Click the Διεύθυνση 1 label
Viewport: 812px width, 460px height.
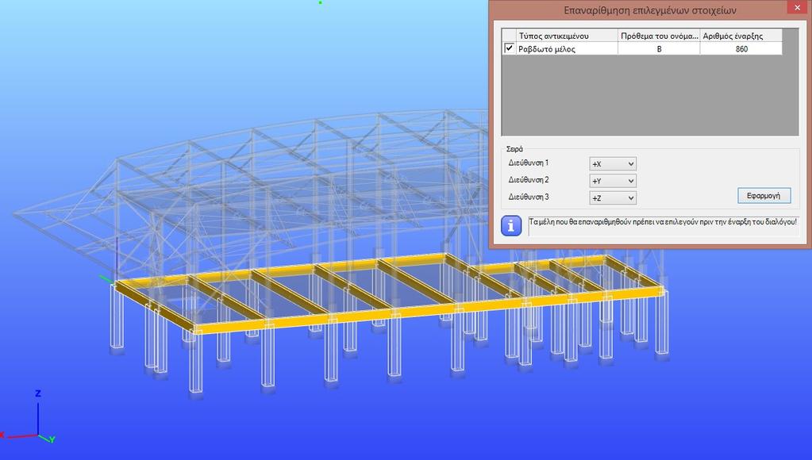click(528, 163)
